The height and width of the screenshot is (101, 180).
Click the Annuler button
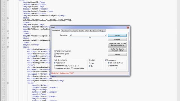tap(117, 55)
